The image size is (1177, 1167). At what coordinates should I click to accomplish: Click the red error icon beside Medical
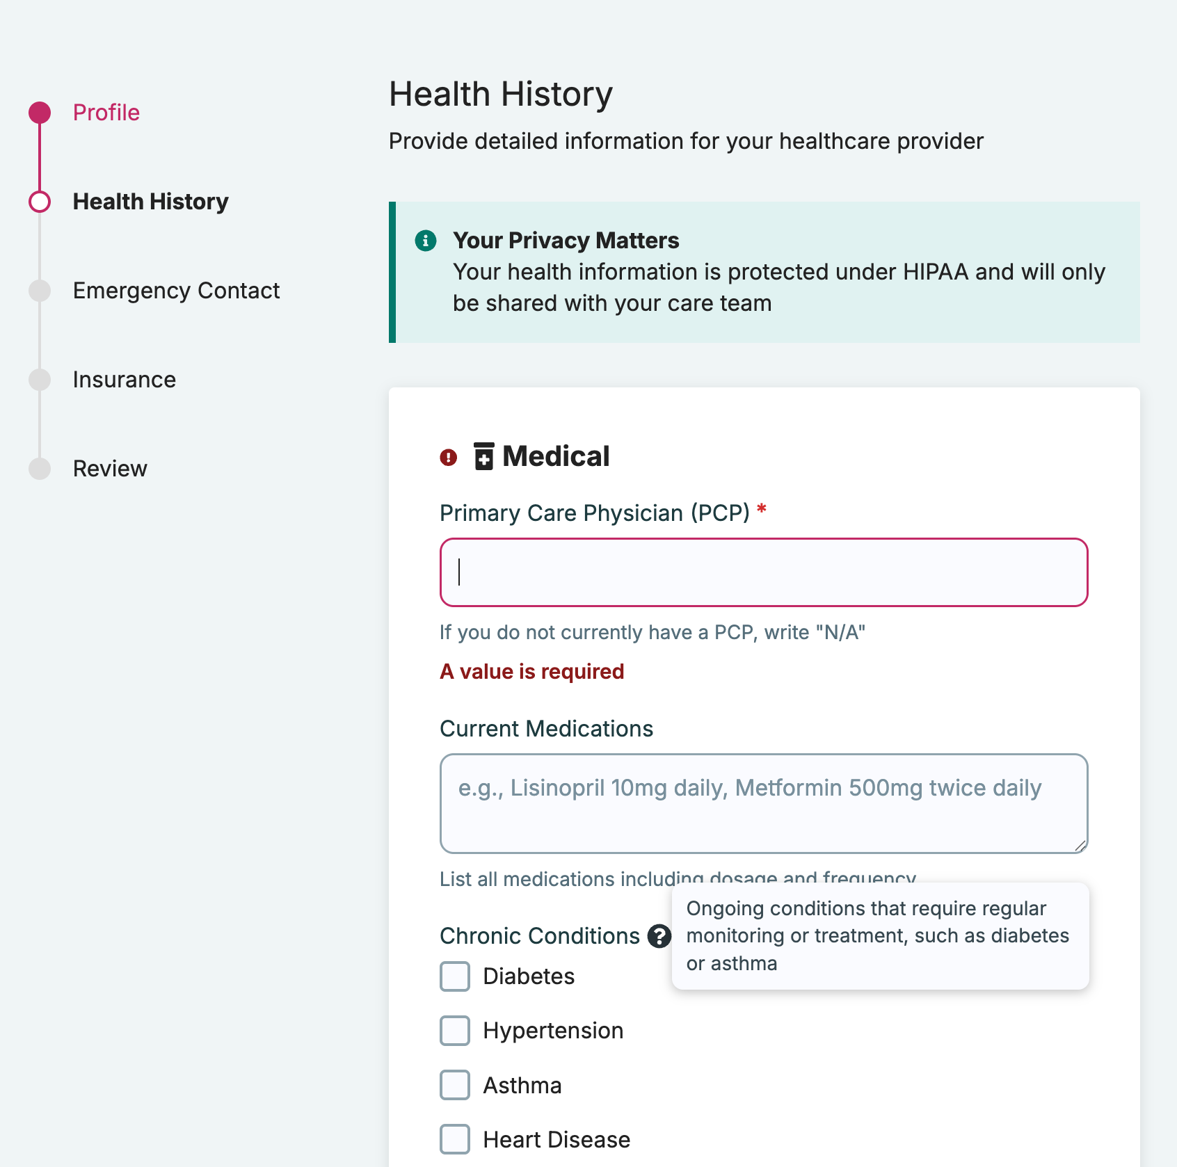449,457
